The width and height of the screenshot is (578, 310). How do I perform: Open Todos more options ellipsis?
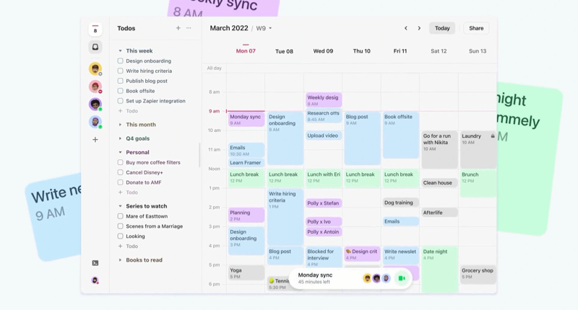(189, 28)
